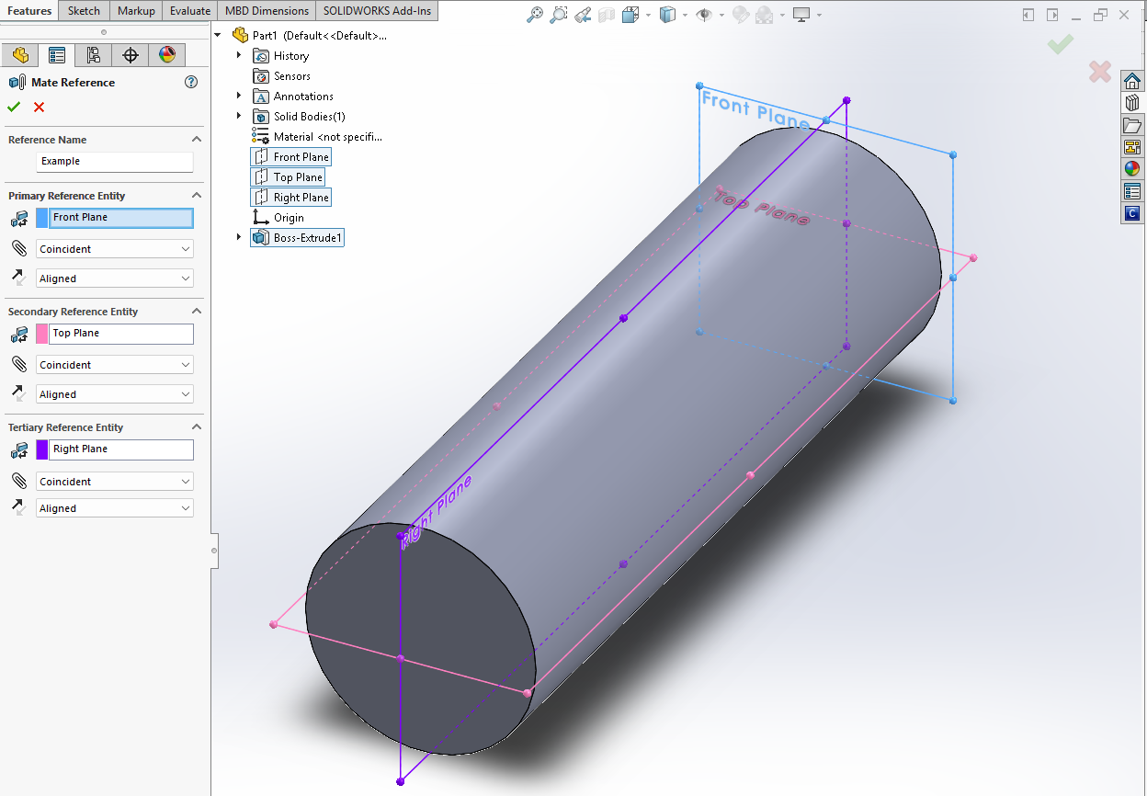Click View Orientation cube icon
1147x796 pixels.
pos(630,15)
